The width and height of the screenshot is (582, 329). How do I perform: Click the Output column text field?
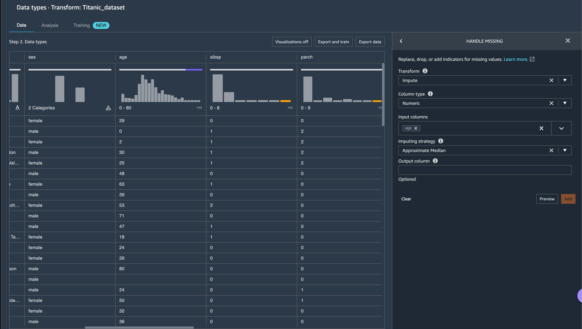485,170
